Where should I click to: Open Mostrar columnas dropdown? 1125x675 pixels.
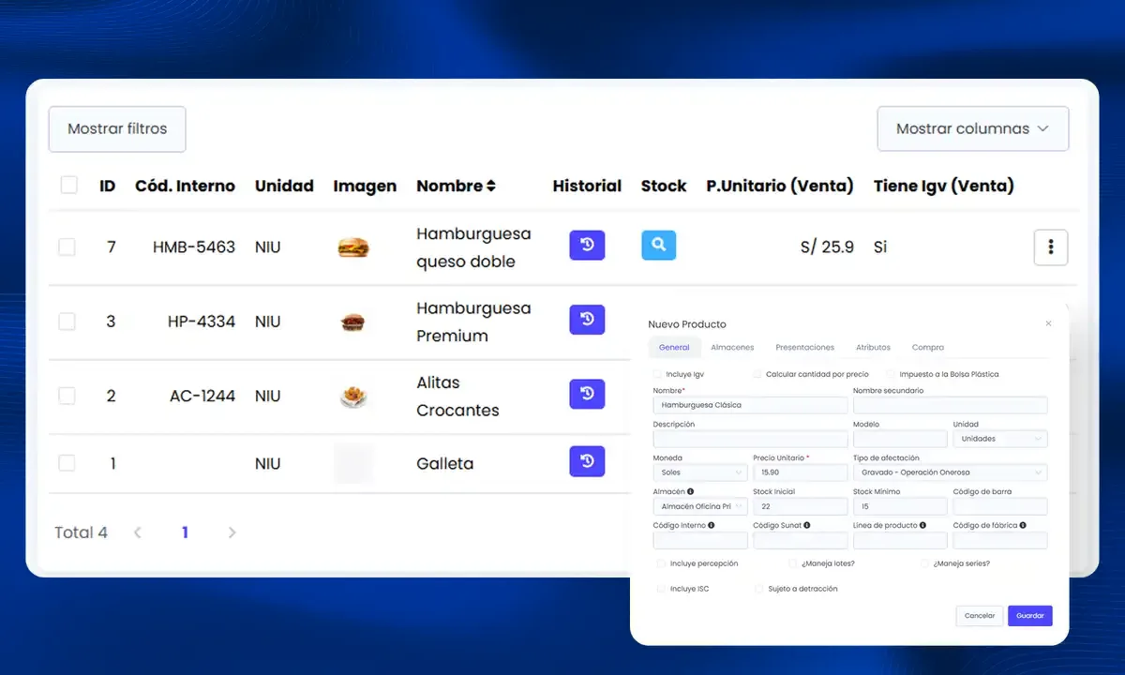(x=973, y=129)
